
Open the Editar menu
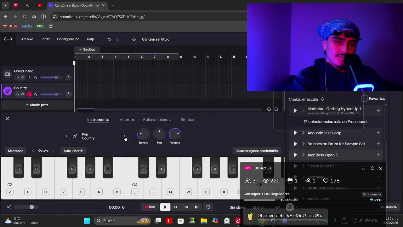point(45,39)
